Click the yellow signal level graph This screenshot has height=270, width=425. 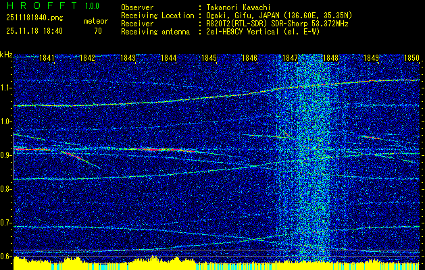coord(217,263)
